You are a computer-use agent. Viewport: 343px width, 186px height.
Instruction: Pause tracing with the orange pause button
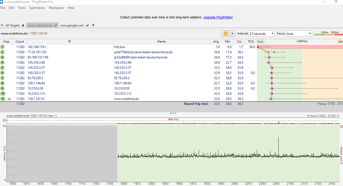(226, 34)
